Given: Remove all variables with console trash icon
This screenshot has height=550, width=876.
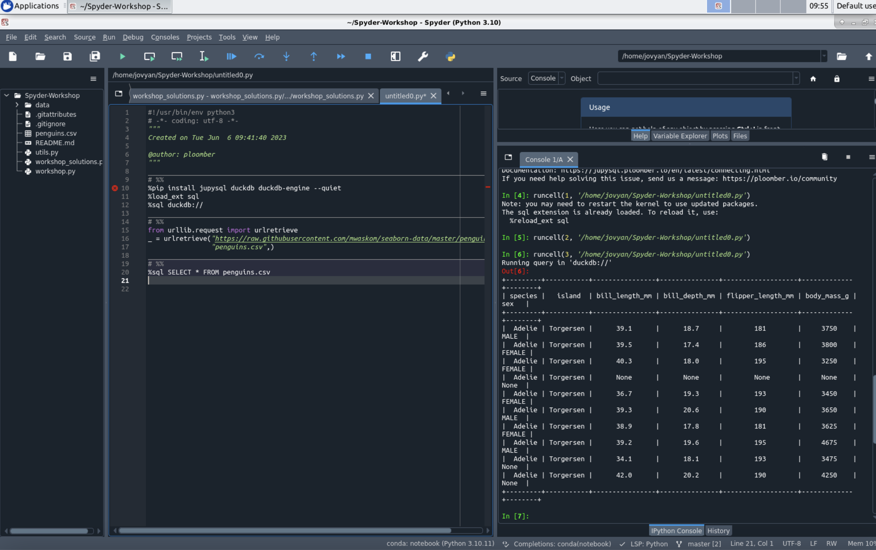Looking at the screenshot, I should pos(824,157).
